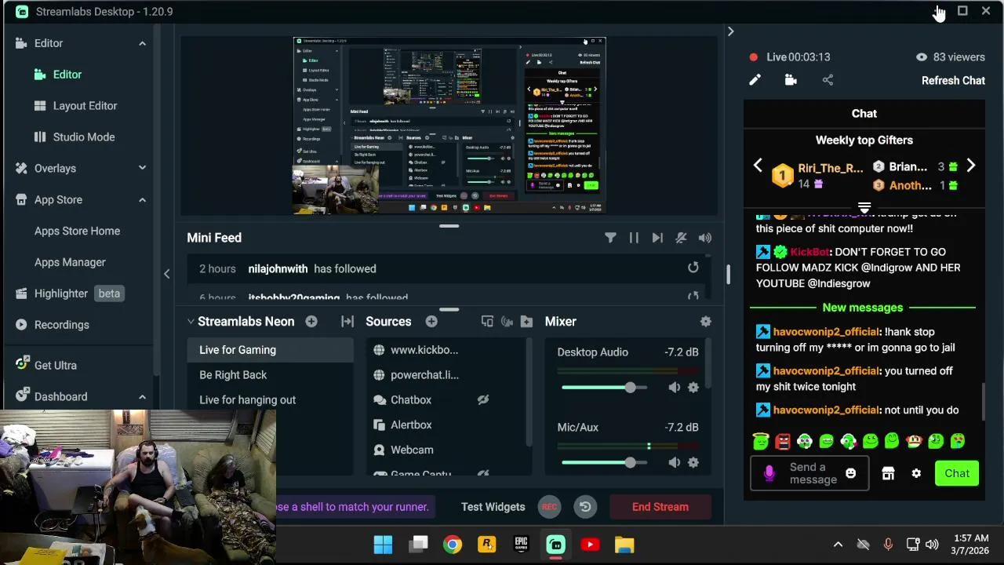
Task: Open YouTube from the taskbar
Action: tap(590, 545)
